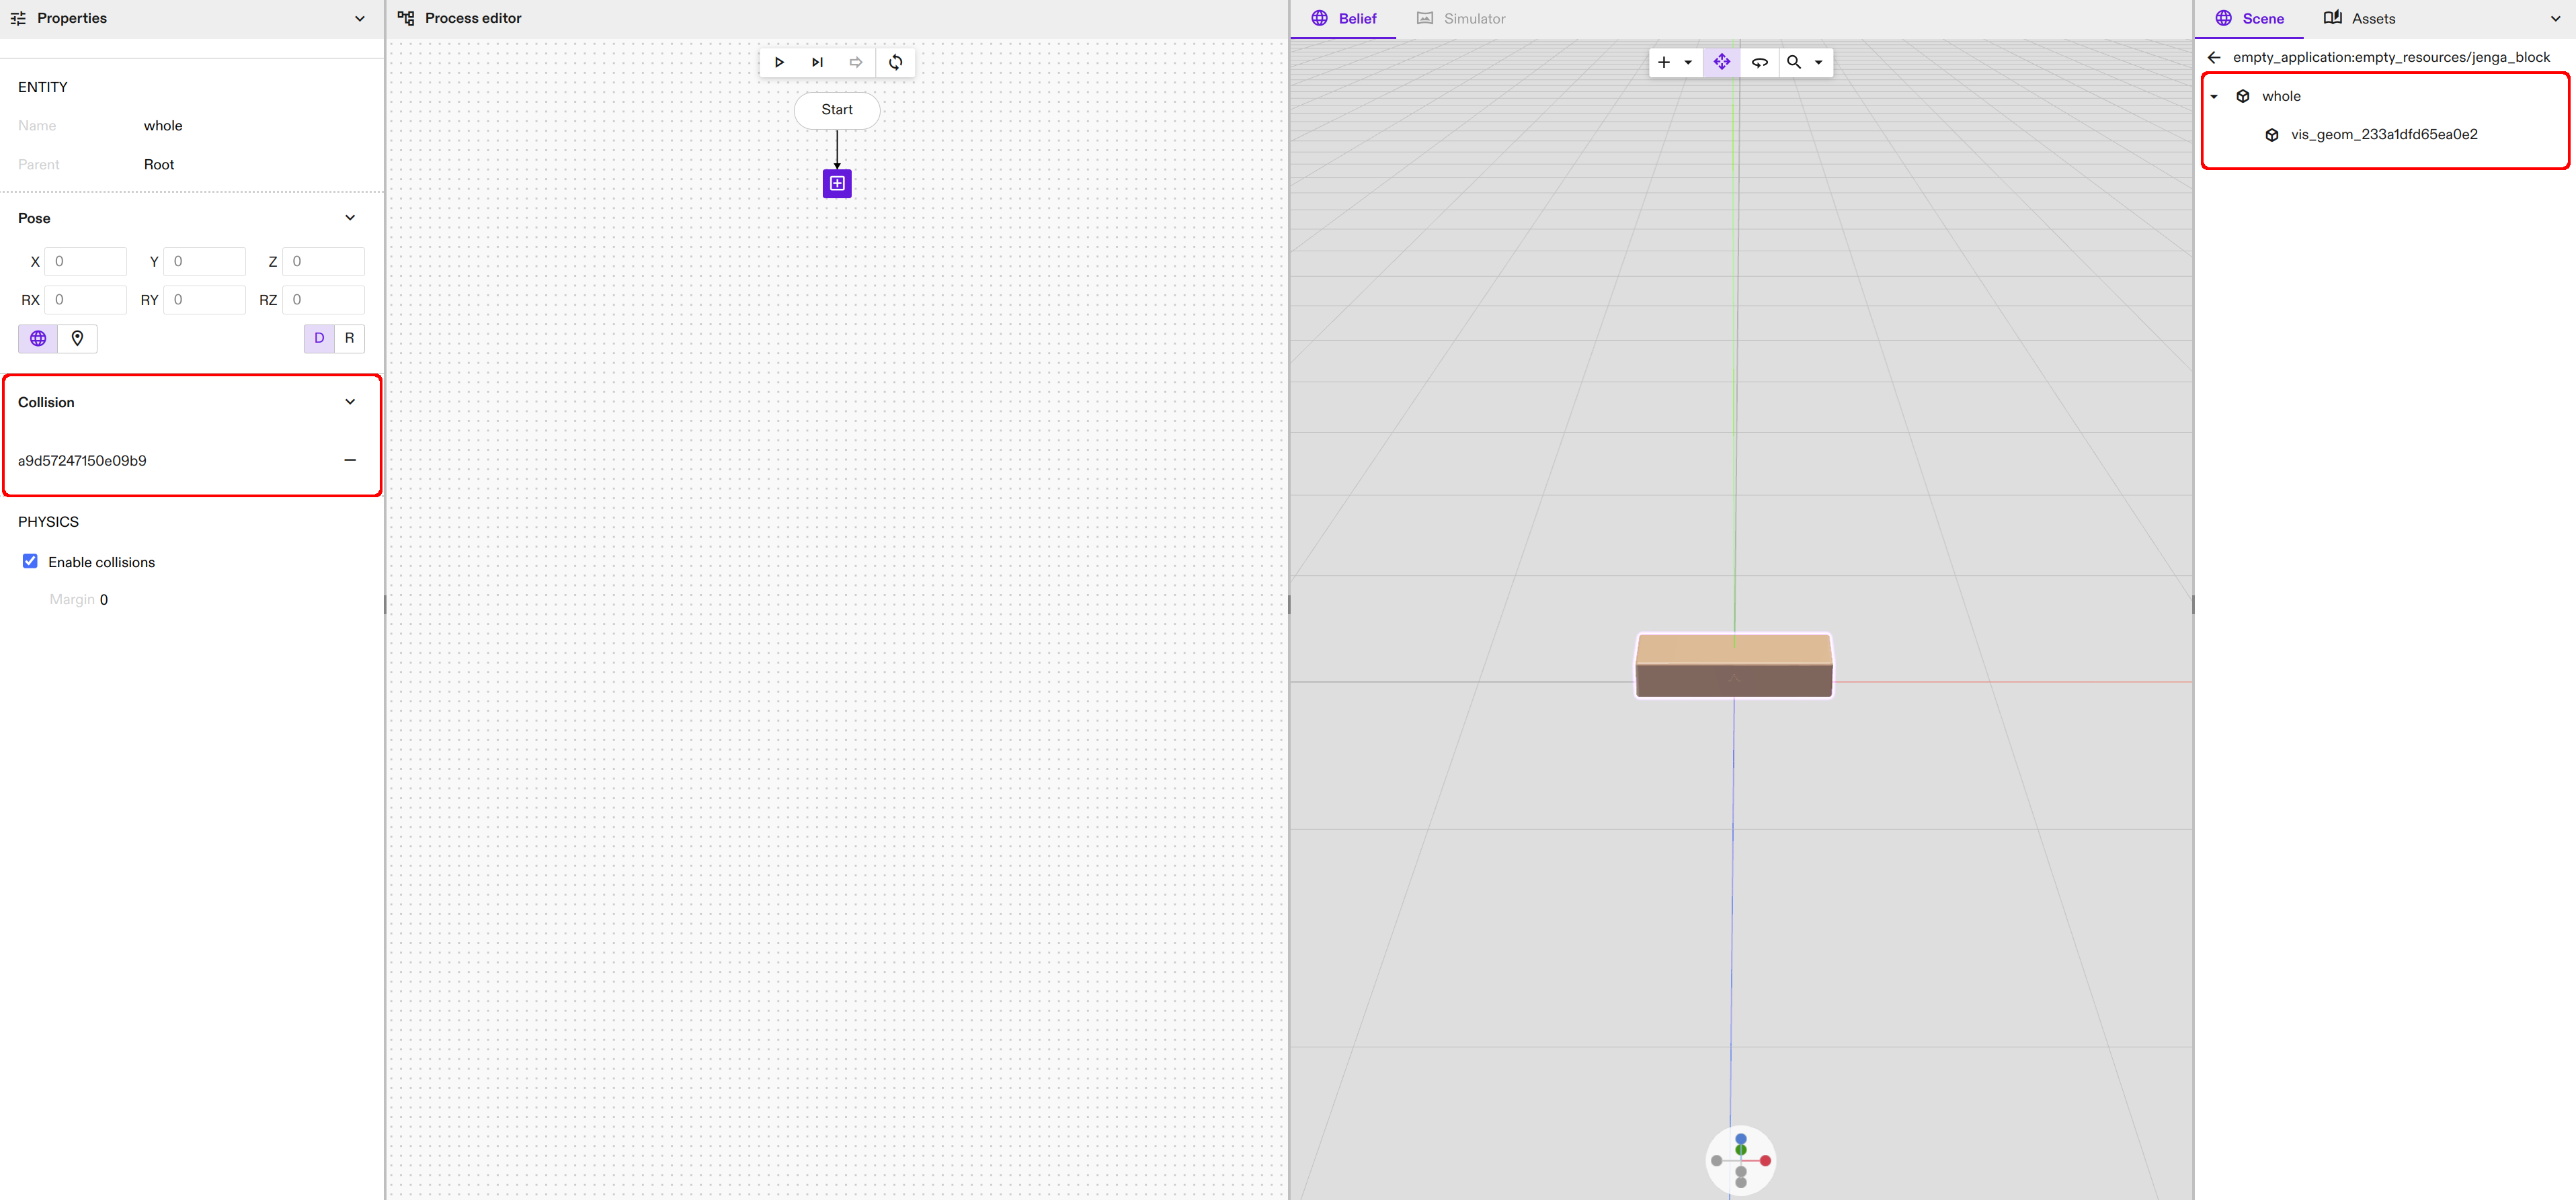This screenshot has width=2576, height=1200.
Task: Set the Margin value under Physics
Action: [104, 599]
